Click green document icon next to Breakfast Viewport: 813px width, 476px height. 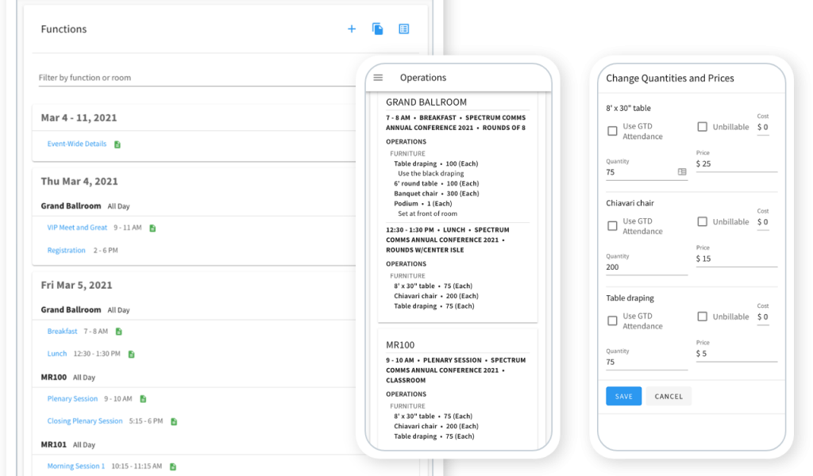click(118, 332)
